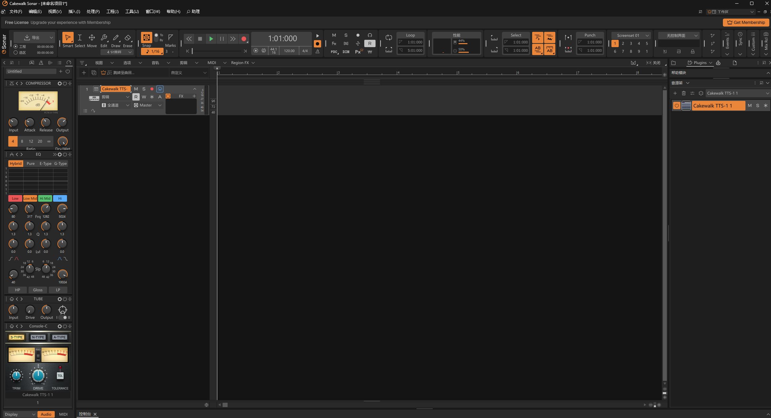Solo track 1 Cakewalk TTS-1
Viewport: 771px width, 418px height.
144,89
